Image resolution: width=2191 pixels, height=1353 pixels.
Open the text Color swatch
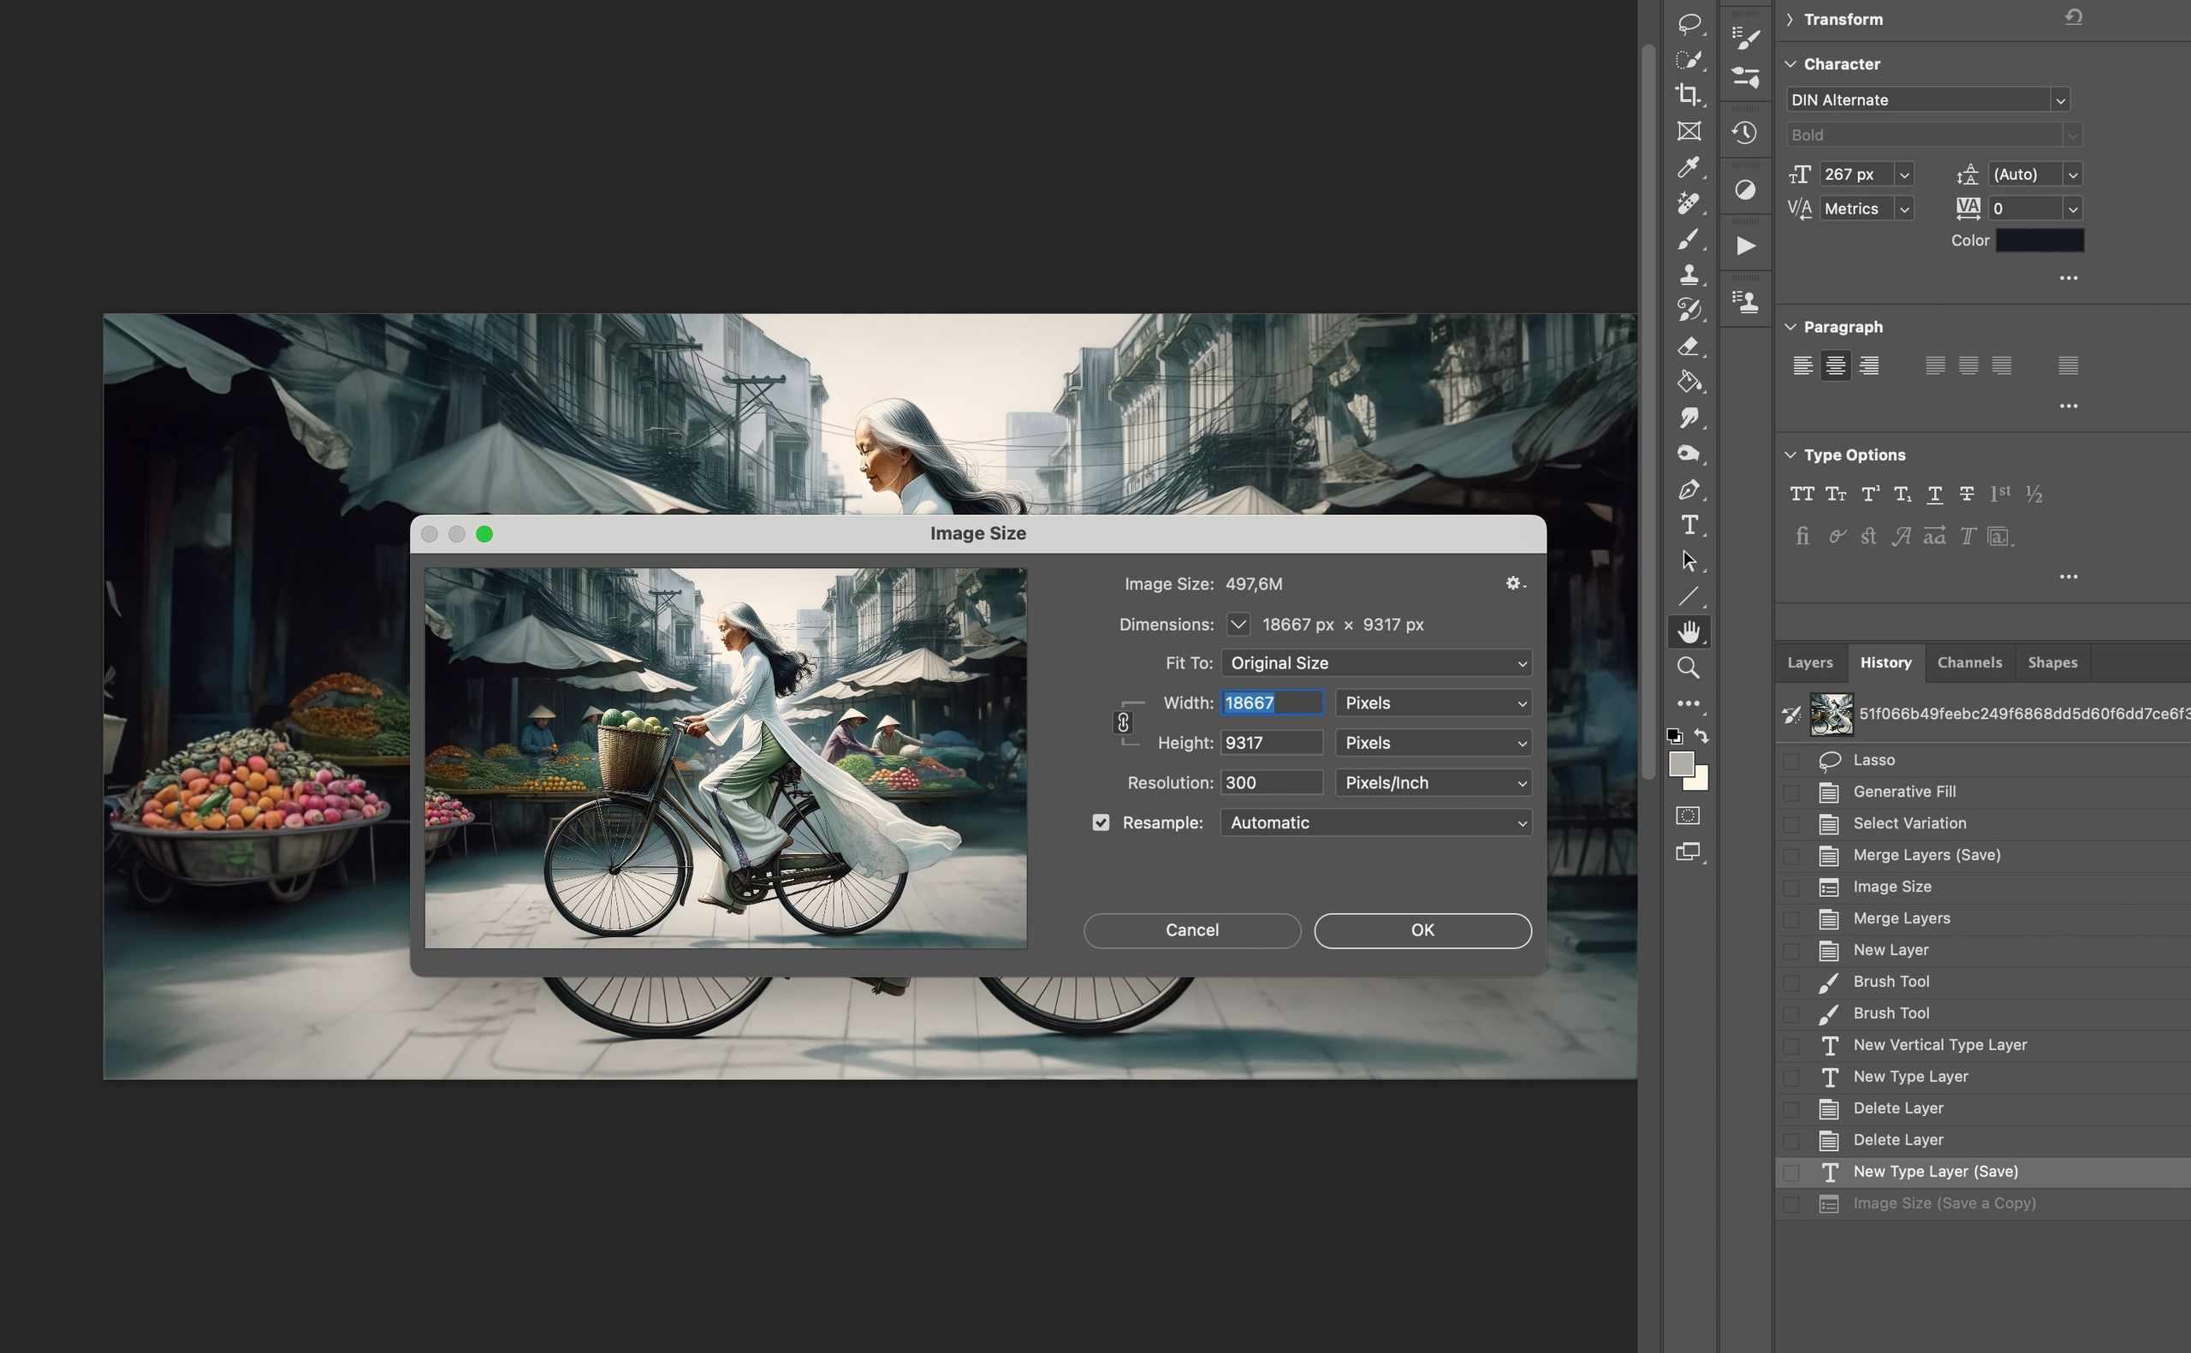(2039, 240)
